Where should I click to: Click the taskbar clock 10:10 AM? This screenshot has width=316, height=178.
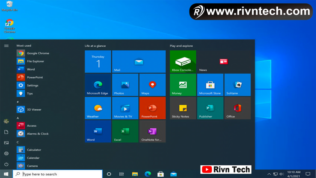tap(294, 174)
